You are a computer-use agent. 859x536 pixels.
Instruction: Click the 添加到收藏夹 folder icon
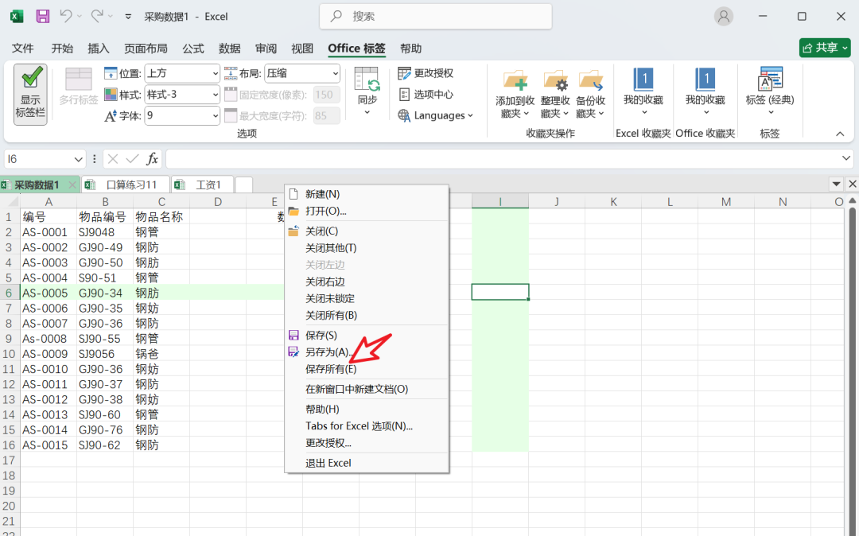[515, 80]
